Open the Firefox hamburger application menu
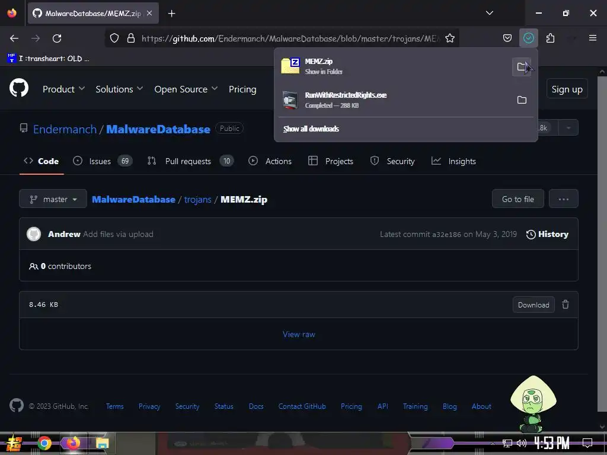 click(x=593, y=38)
